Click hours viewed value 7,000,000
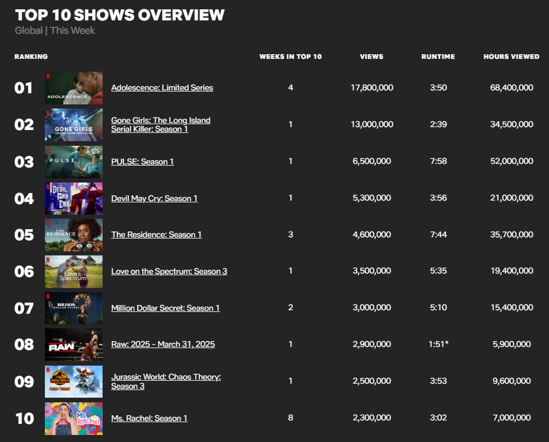 pyautogui.click(x=512, y=418)
